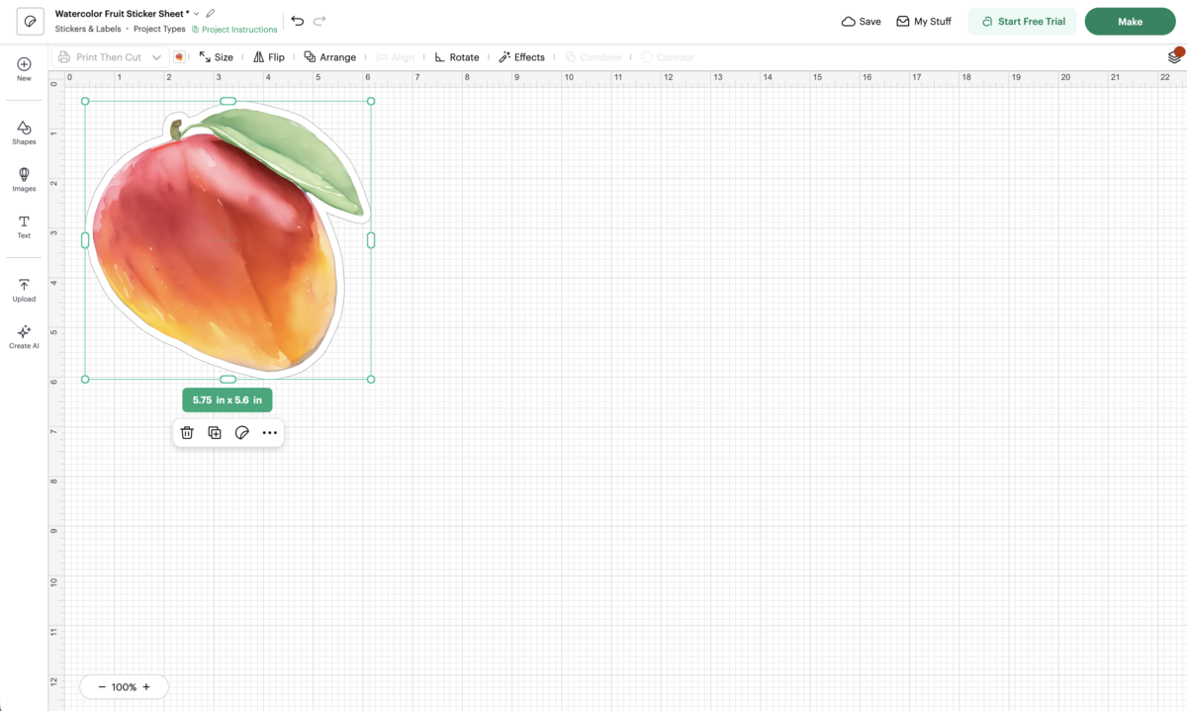Open project title dropdown chevron

(x=197, y=14)
